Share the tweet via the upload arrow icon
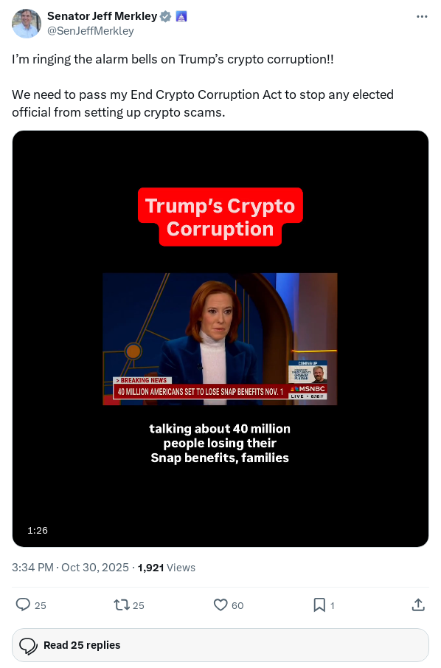Viewport: 441px width, 668px height. pos(418,604)
